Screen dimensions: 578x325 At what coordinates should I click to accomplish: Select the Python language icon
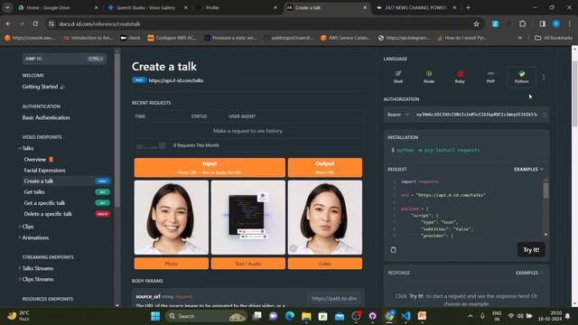pyautogui.click(x=521, y=77)
